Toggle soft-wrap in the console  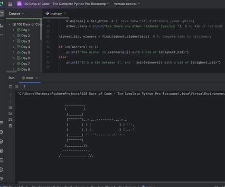pyautogui.click(x=10, y=107)
